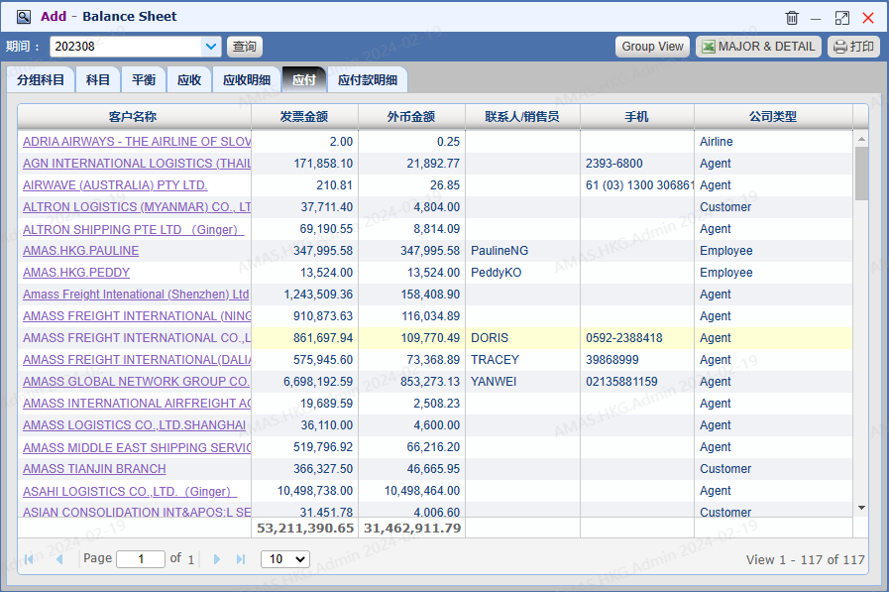The height and width of the screenshot is (592, 889).
Task: Click into the period field showing 202308
Action: click(127, 47)
